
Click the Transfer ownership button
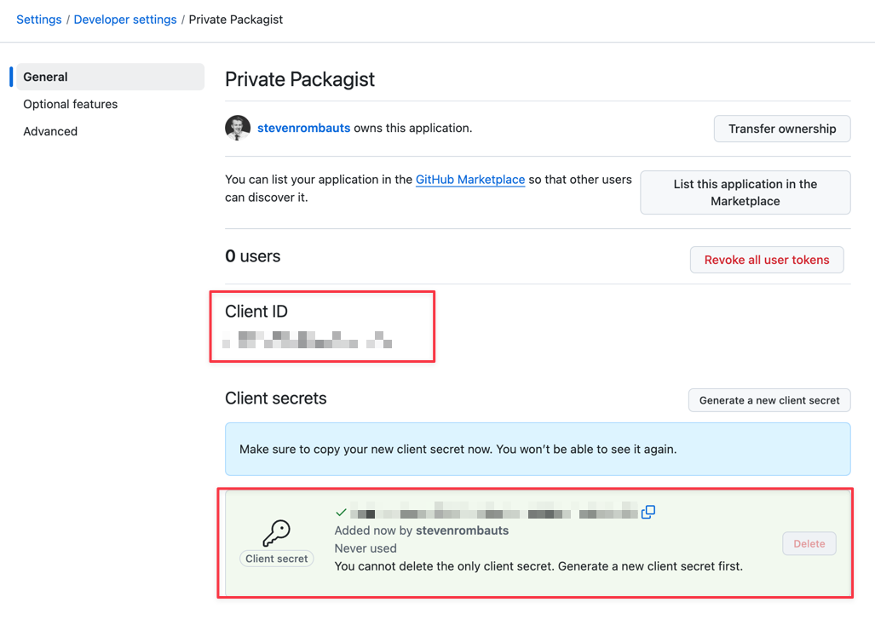[x=781, y=129]
